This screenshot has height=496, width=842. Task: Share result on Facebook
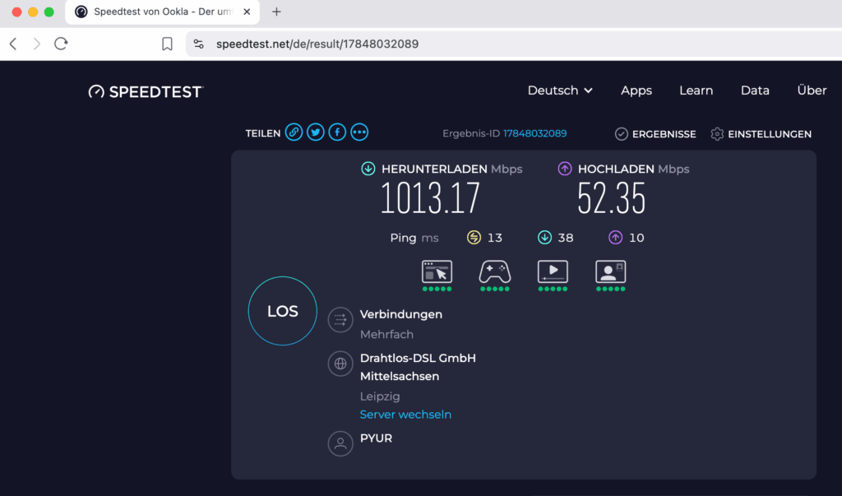point(337,132)
